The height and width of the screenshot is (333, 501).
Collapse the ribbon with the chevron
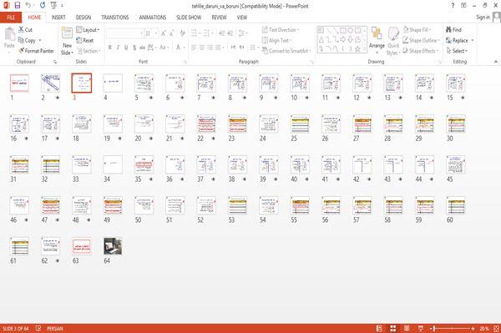496,62
